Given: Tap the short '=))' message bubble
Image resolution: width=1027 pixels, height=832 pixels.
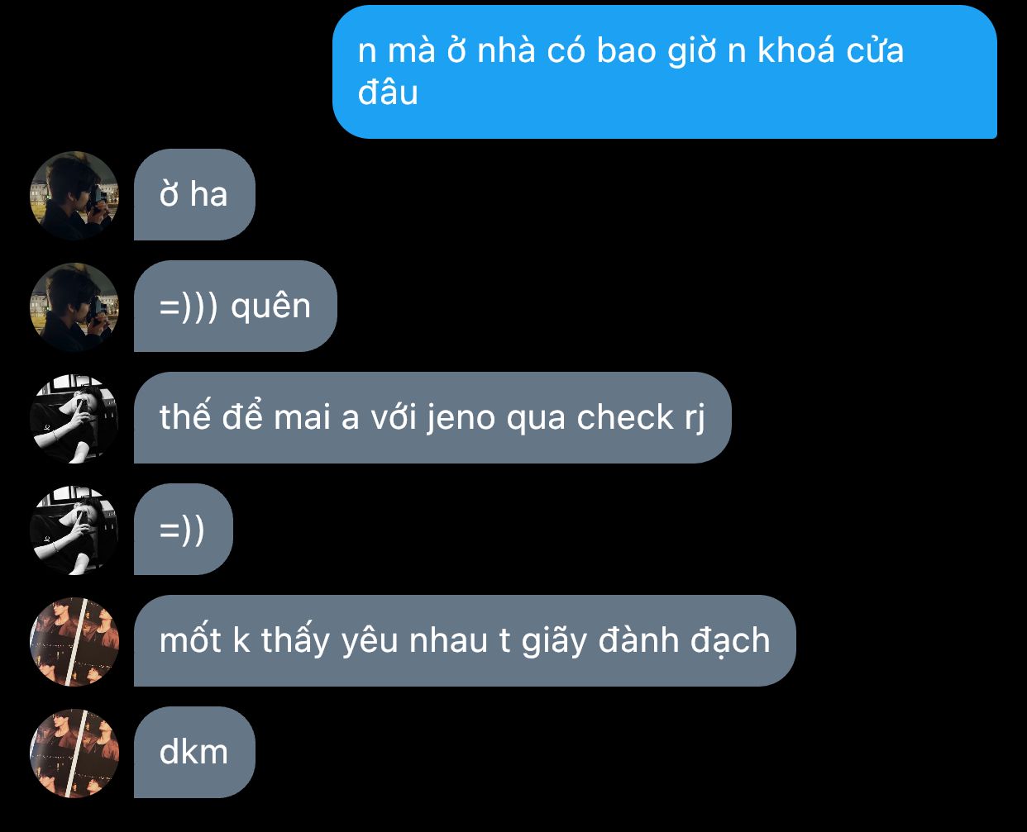Looking at the screenshot, I should (x=184, y=530).
